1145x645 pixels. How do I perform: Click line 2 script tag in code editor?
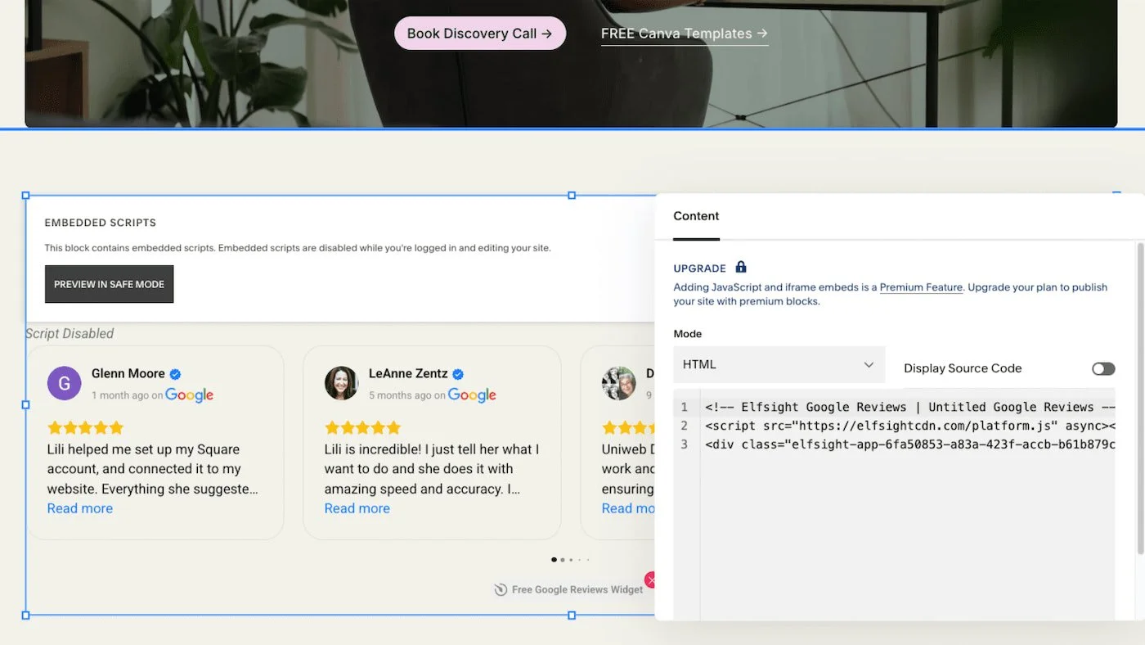click(910, 426)
